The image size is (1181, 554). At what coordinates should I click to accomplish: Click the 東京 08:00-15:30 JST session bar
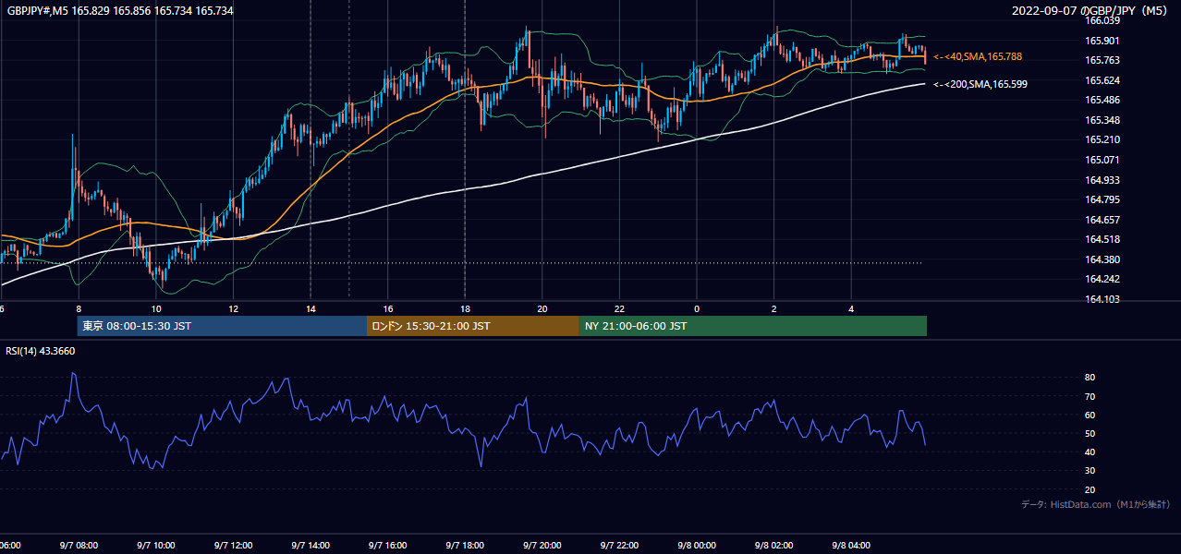(x=222, y=326)
